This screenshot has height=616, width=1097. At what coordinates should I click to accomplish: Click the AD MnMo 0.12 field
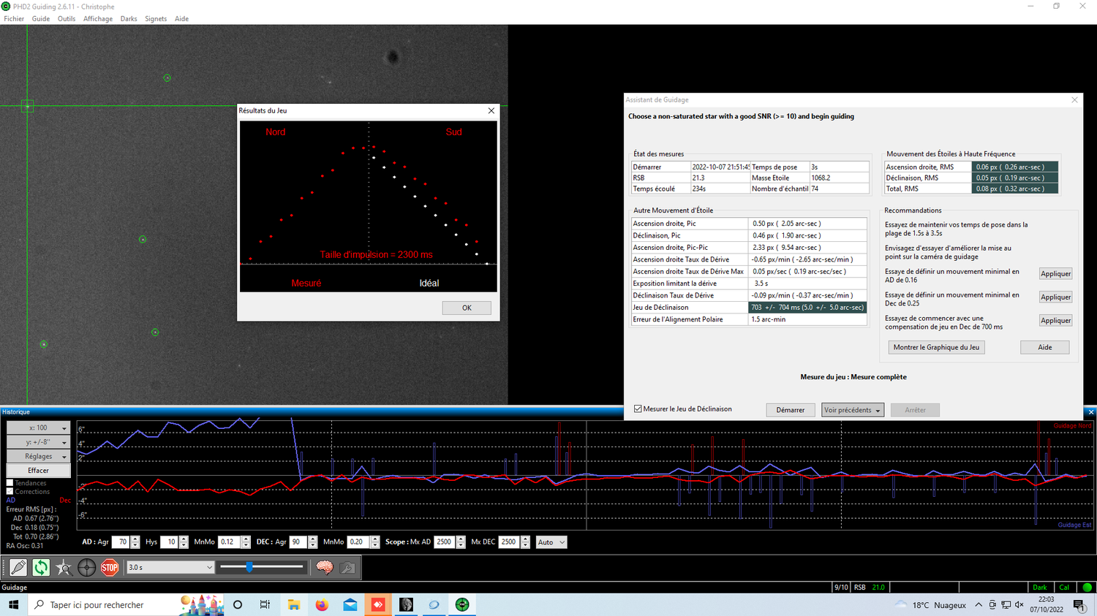tap(230, 542)
